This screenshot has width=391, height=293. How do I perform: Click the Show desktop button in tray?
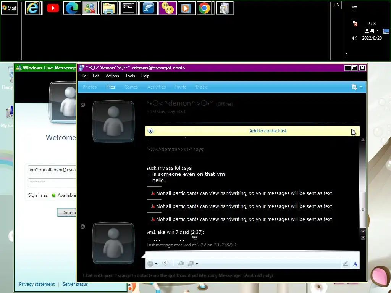click(386, 31)
